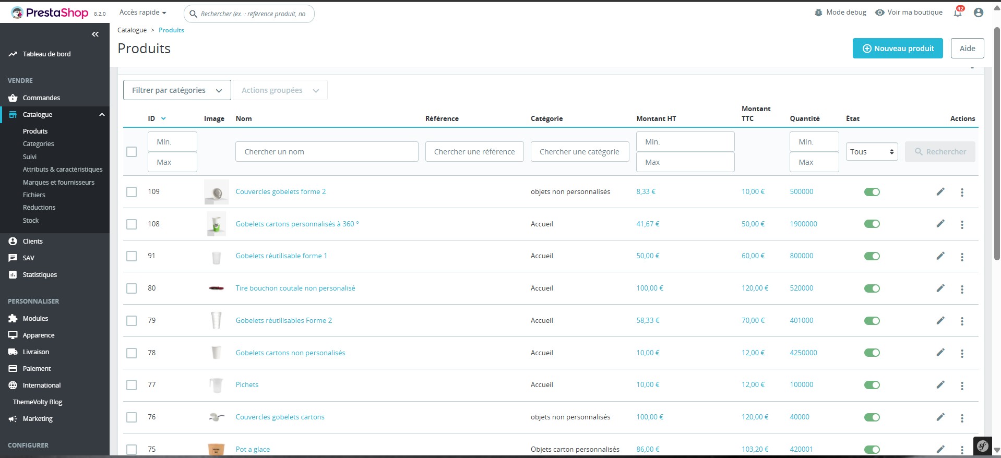Screen dimensions: 1001x458
Task: Open Commandes in the sidebar menu
Action: pyautogui.click(x=41, y=98)
